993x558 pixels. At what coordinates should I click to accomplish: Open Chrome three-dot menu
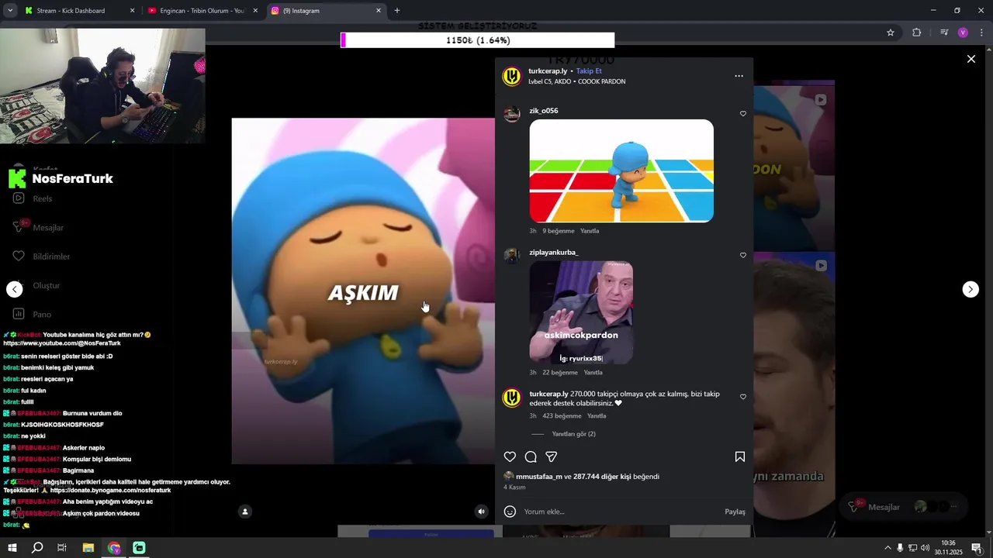coord(981,33)
